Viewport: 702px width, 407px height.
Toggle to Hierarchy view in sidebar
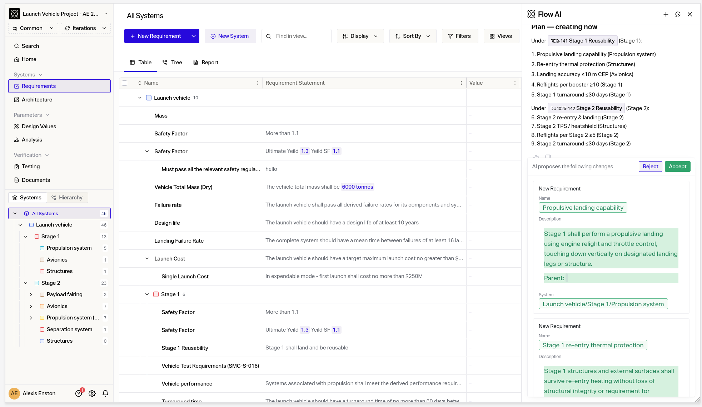tap(67, 198)
